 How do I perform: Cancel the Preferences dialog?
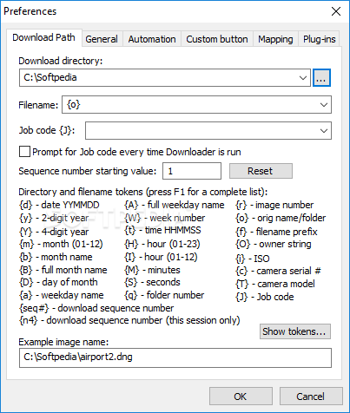pos(311,397)
